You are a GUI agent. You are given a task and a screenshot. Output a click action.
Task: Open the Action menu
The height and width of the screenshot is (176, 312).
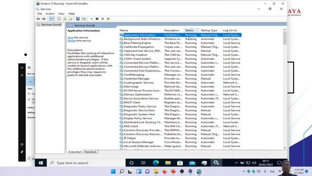click(x=50, y=14)
